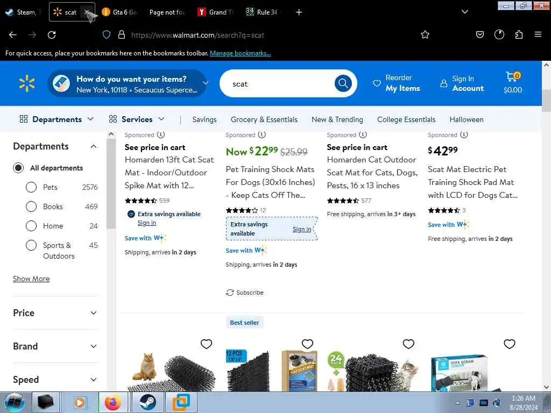The height and width of the screenshot is (413, 551).
Task: Expand the Price filter
Action: (x=94, y=313)
